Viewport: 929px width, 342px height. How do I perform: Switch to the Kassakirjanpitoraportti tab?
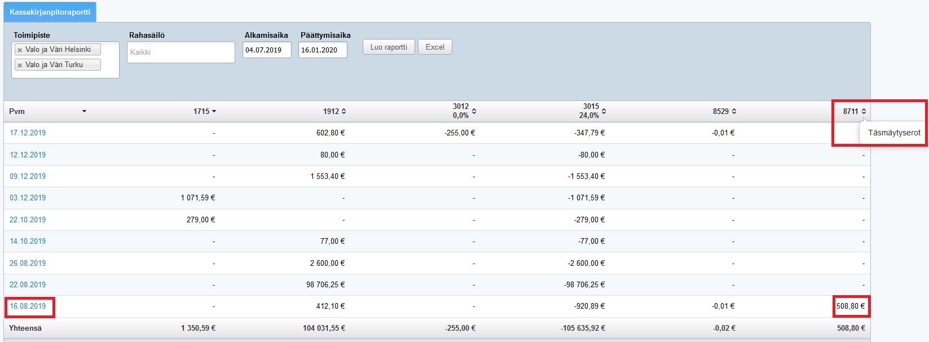coord(50,12)
